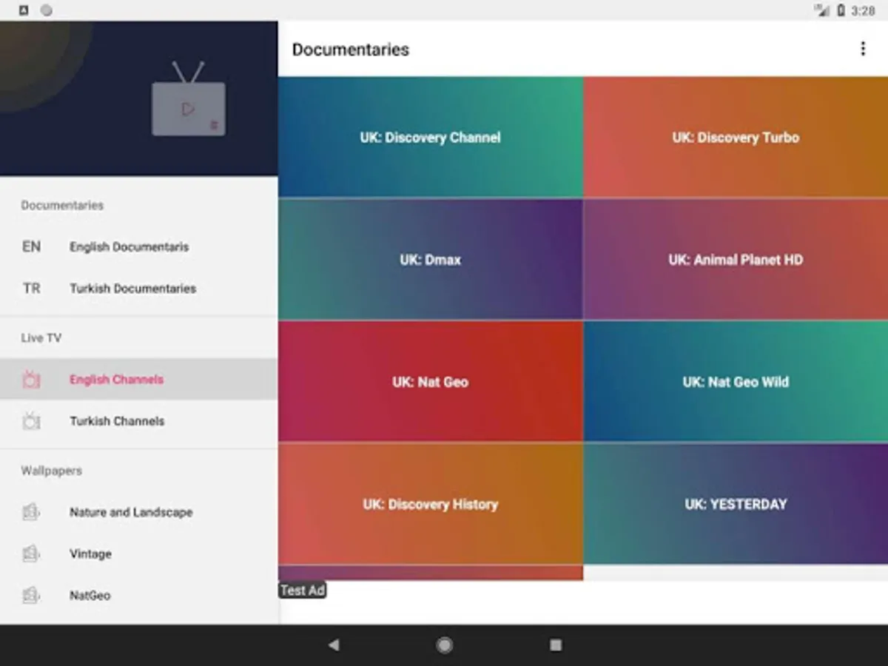Click the Live TV section header
The width and height of the screenshot is (888, 666).
(41, 338)
